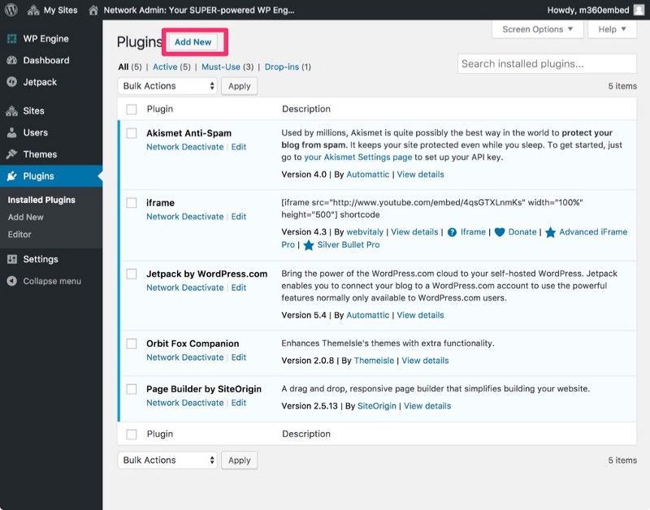The width and height of the screenshot is (650, 510).
Task: Go to Settings in the sidebar
Action: pos(41,259)
